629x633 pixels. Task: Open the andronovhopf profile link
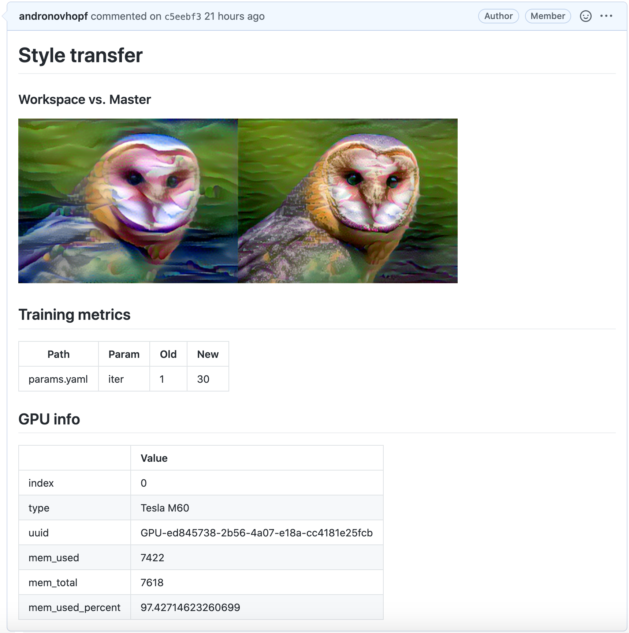tap(53, 16)
